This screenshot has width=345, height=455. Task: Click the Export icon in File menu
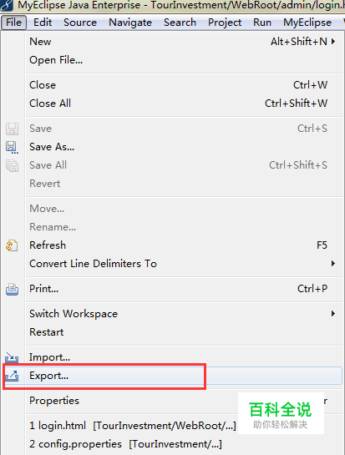[x=12, y=376]
